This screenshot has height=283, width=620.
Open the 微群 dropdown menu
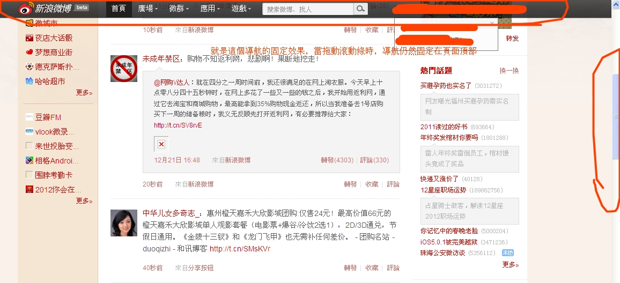(x=179, y=8)
